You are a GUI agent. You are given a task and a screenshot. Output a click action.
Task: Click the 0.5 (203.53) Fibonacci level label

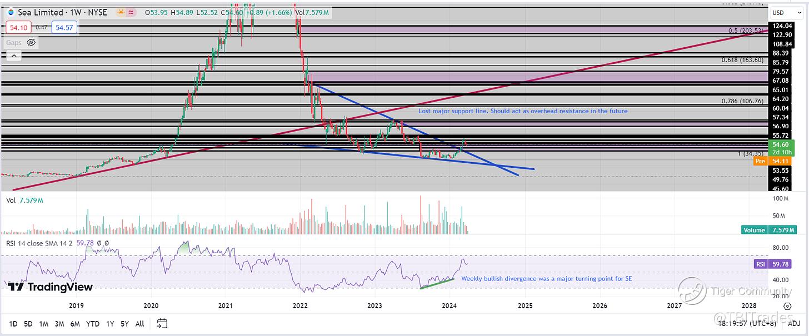coord(746,31)
